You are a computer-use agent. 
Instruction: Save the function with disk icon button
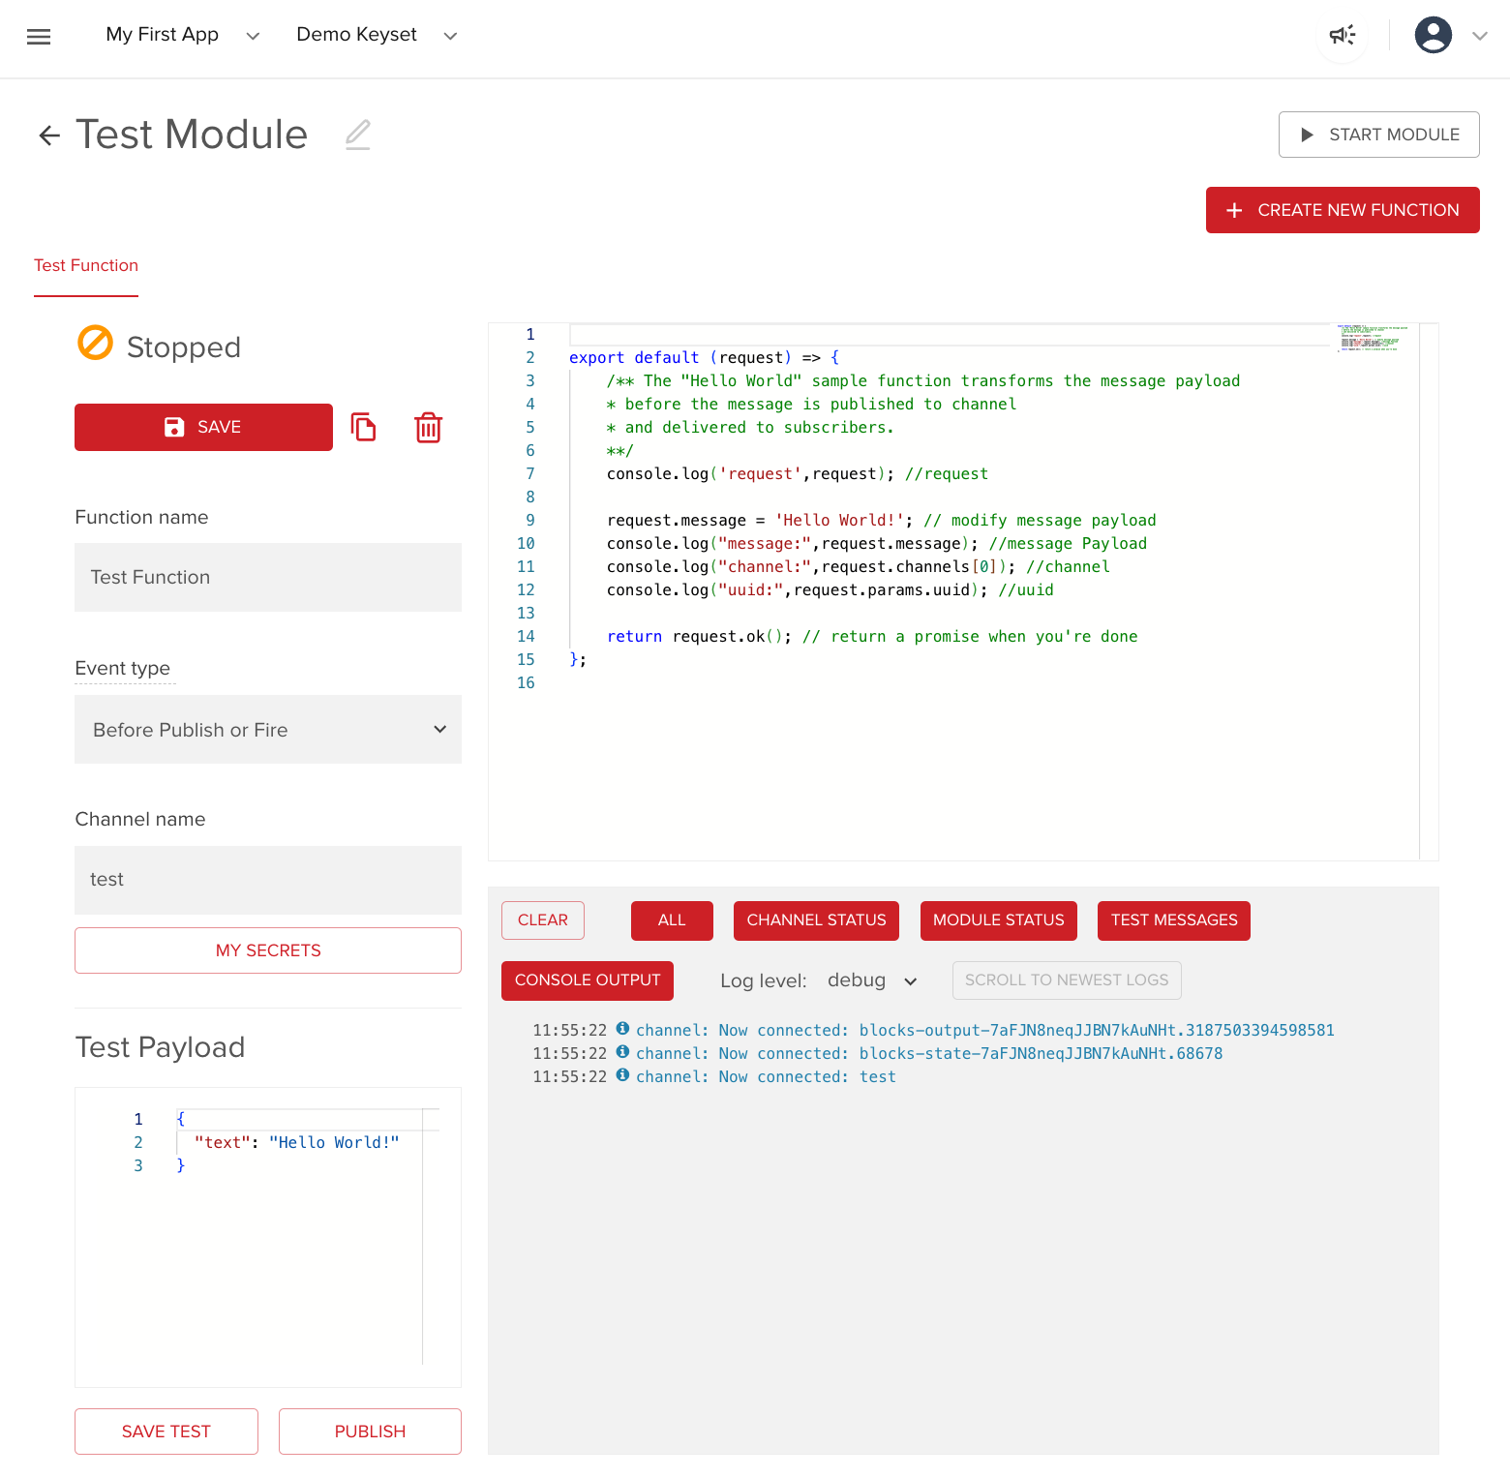(x=203, y=427)
